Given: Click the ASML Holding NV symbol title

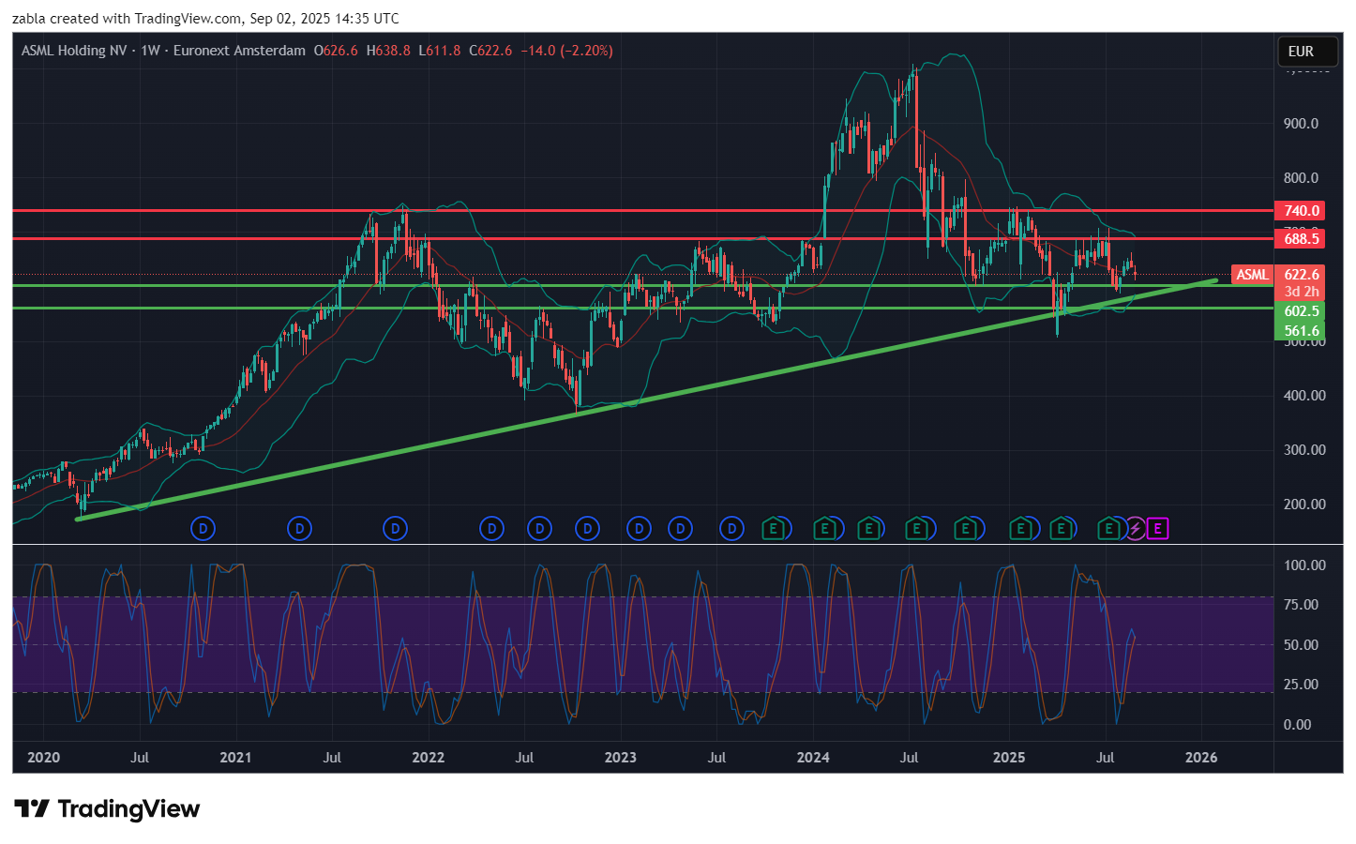Looking at the screenshot, I should pos(74,51).
